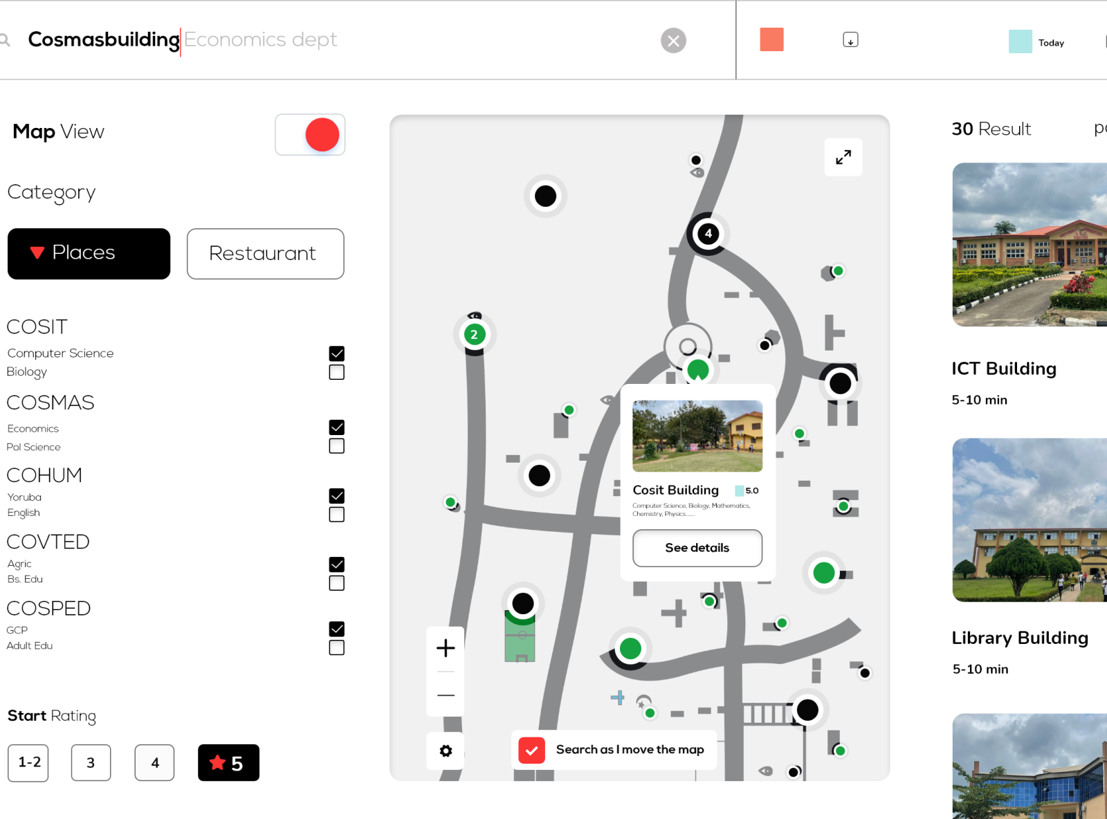
Task: Click See details on Cosit Building card
Action: [697, 548]
